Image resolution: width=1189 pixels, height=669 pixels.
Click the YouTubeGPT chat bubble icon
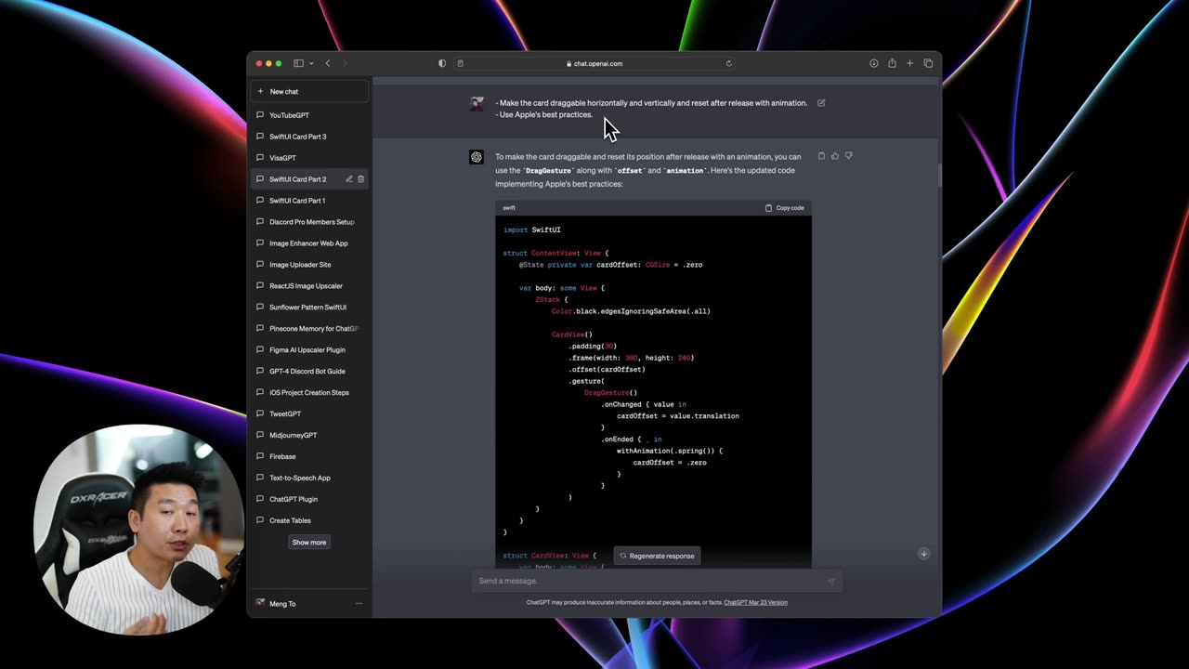[x=260, y=115]
